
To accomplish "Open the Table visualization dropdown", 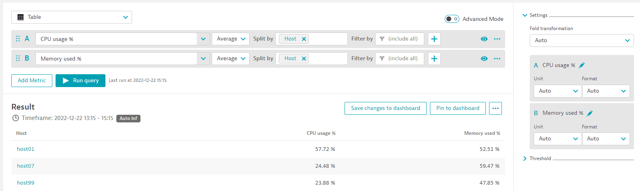I will [72, 17].
